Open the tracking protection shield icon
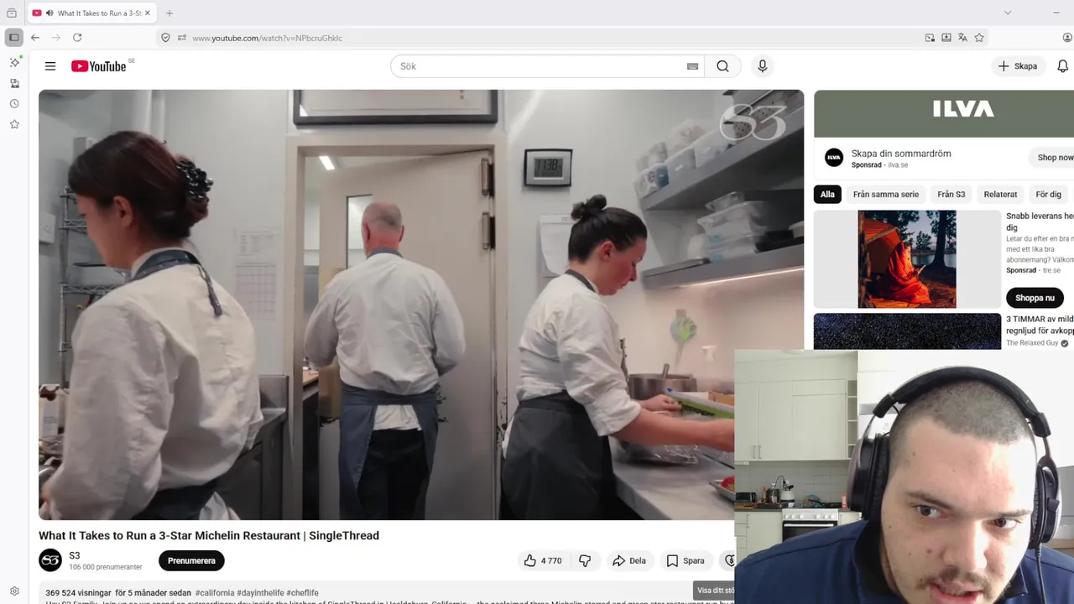 (x=165, y=38)
